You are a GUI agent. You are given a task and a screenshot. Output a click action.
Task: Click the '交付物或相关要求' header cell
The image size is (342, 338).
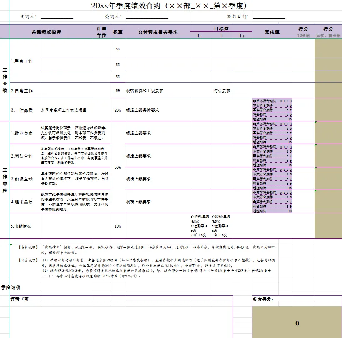(x=158, y=32)
